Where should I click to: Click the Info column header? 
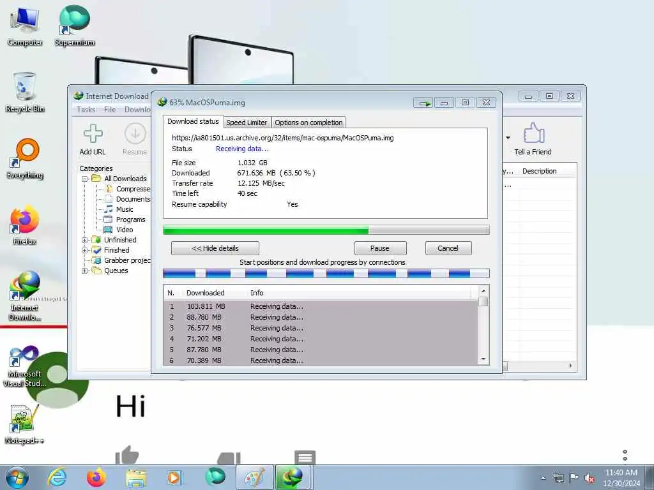(257, 293)
